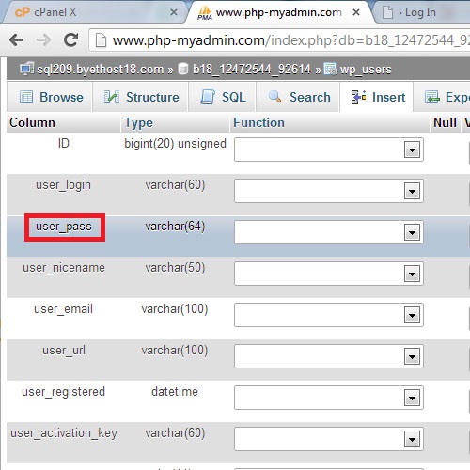Click the phpMyAdmin PMA tab favicon

pos(205,12)
